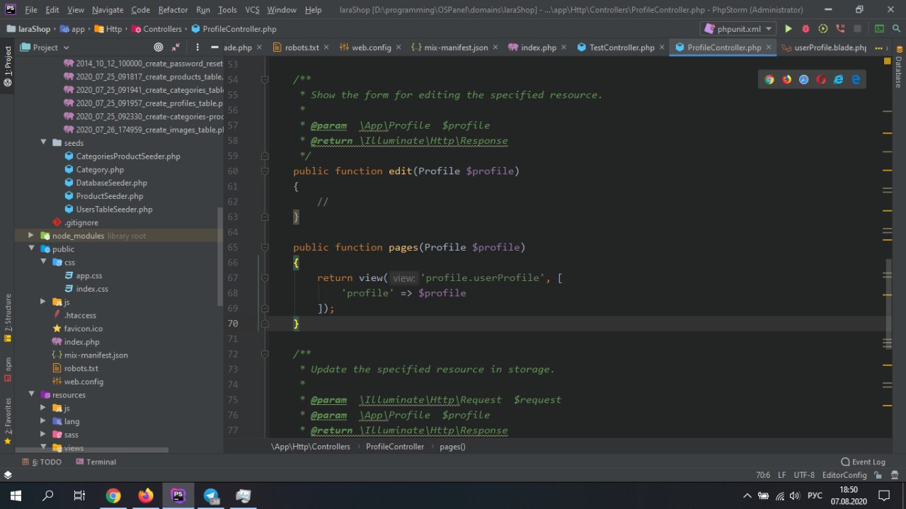
Task: Open in Opera browser from editor popup
Action: [821, 79]
